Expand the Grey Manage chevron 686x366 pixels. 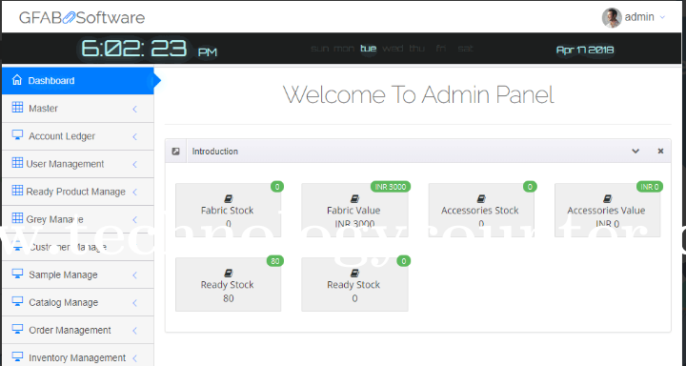click(134, 219)
